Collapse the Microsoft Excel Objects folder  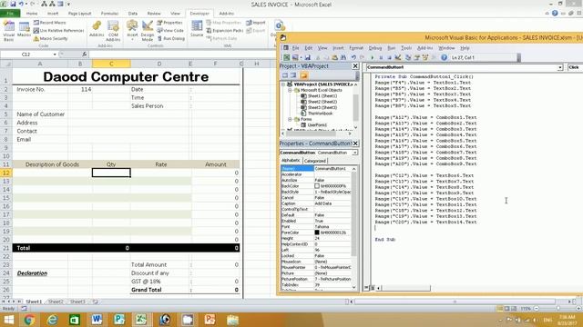[x=290, y=90]
